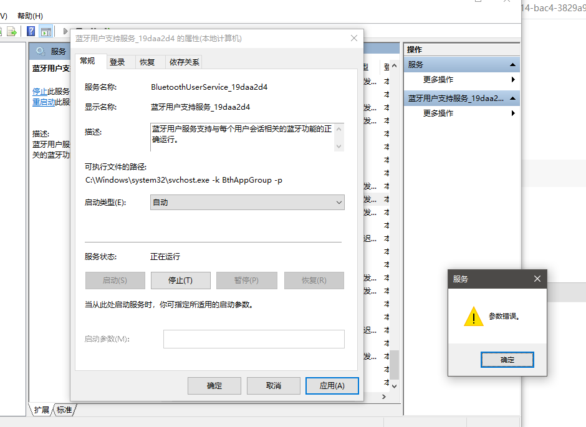Switch to the 标准 view tab at bottom
Viewport: 586px width, 427px height.
point(64,410)
